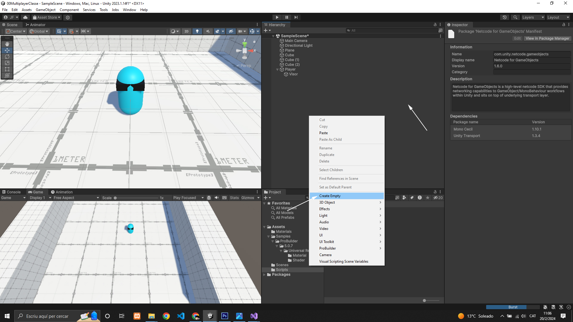Click View in Package Manager button

coord(547,38)
